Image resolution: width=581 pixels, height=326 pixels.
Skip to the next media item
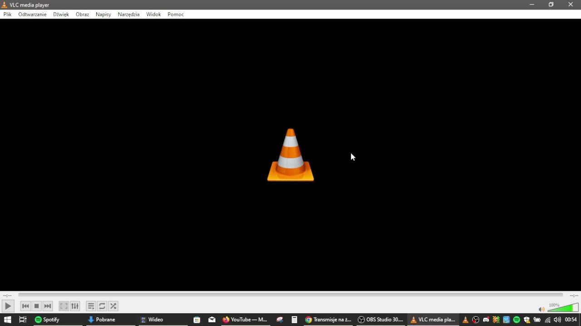coord(48,306)
